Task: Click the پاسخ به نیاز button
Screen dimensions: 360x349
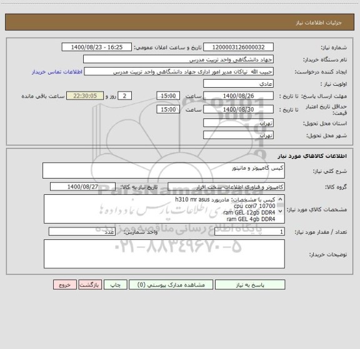Action: [250, 284]
